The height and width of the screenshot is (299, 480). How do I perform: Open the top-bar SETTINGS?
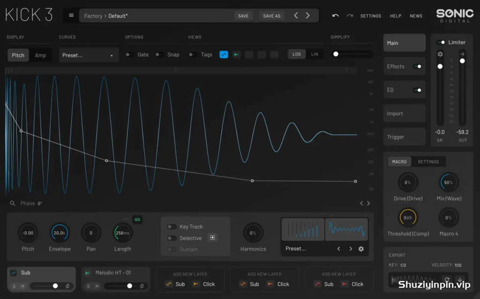pos(371,16)
